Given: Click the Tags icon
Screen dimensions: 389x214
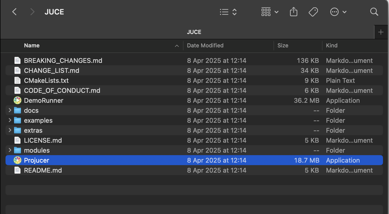Looking at the screenshot, I should pyautogui.click(x=313, y=12).
